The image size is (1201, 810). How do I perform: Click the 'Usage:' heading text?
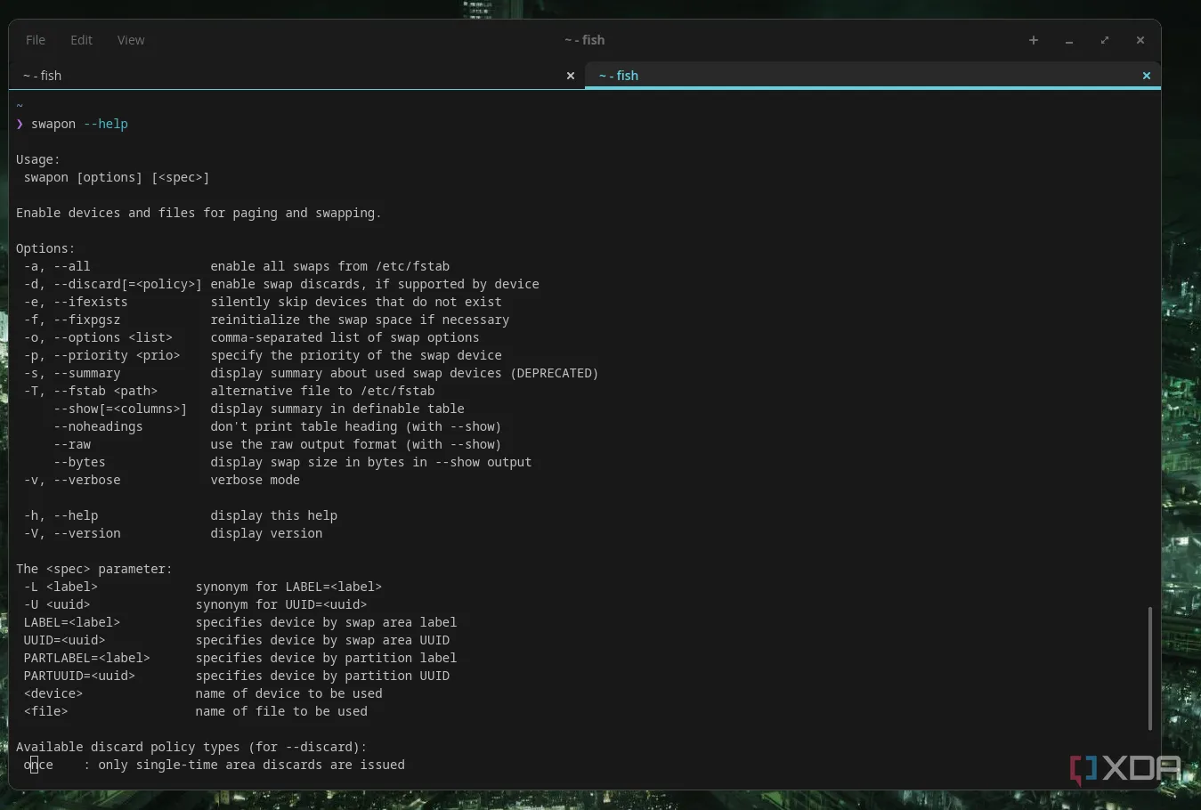click(38, 159)
